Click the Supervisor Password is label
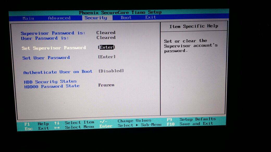Viewport: 271px width, 152px height. (x=53, y=33)
